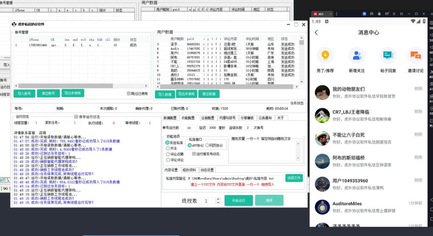Tap the 新增关注 people icon
This screenshot has width=433, height=236.
coord(357,55)
